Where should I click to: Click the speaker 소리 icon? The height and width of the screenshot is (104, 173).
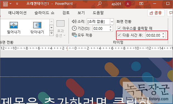tap(74, 21)
